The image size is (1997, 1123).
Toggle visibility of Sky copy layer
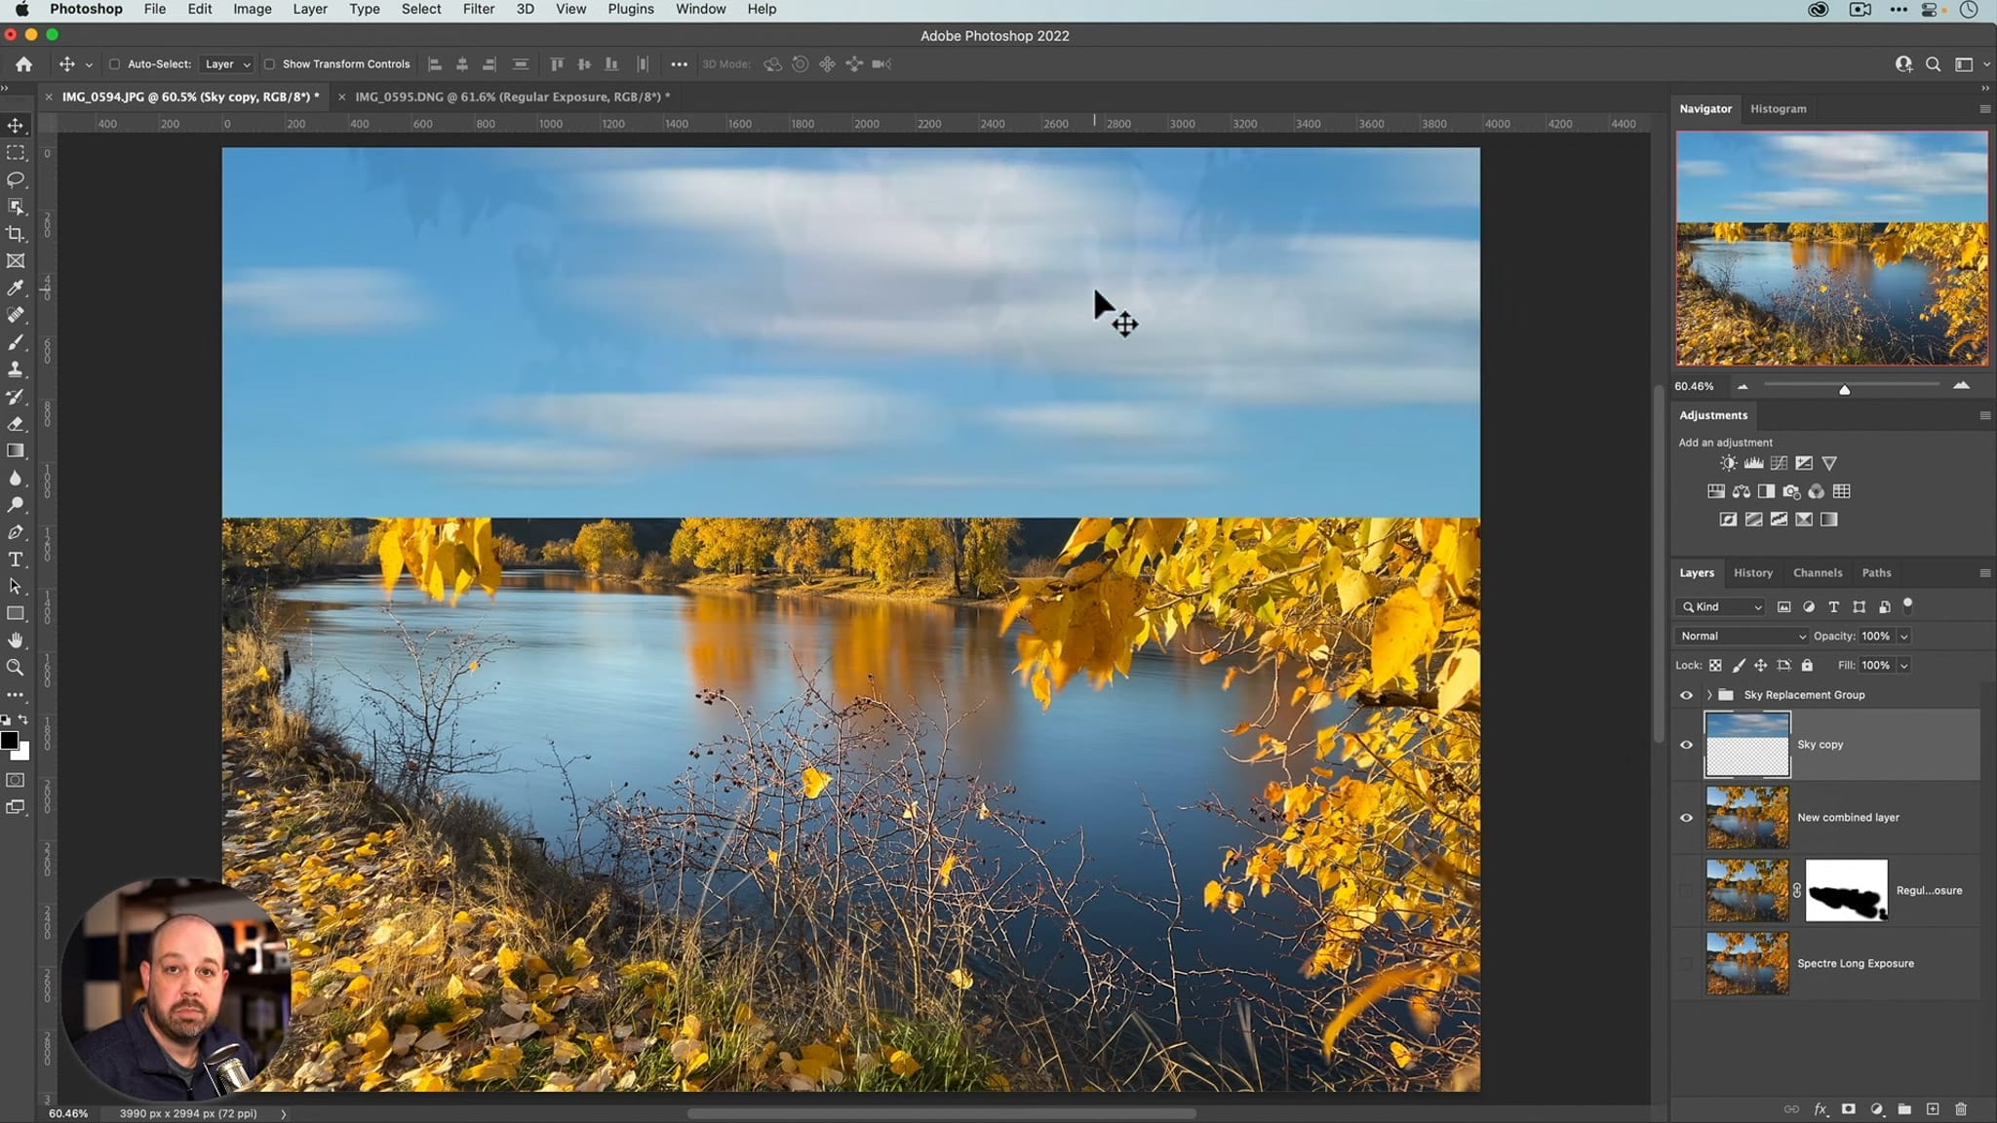pyautogui.click(x=1687, y=745)
